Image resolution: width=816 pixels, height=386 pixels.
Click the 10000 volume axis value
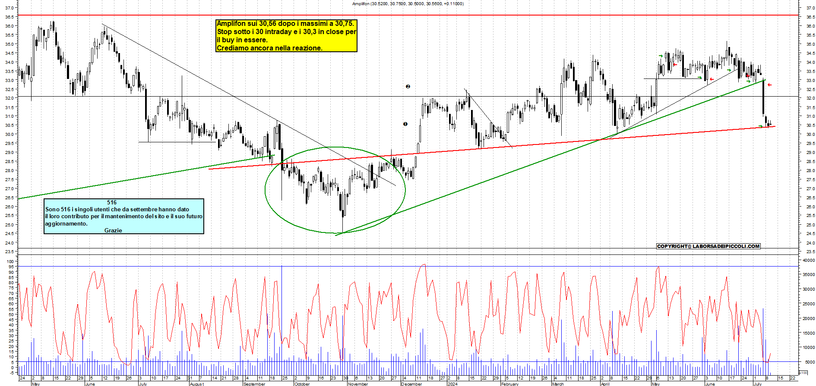808,348
